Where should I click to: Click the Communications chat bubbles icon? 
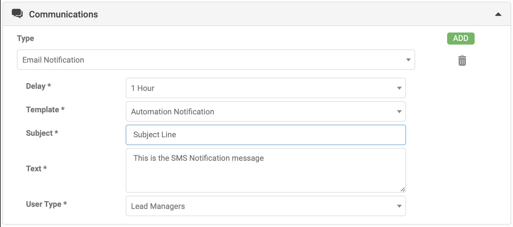[17, 14]
